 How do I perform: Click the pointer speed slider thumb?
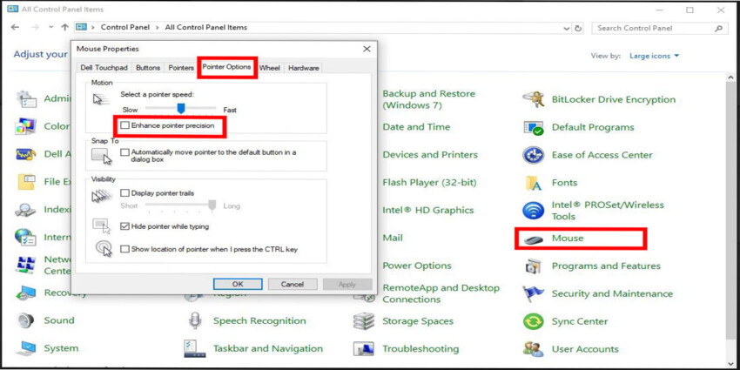click(180, 109)
